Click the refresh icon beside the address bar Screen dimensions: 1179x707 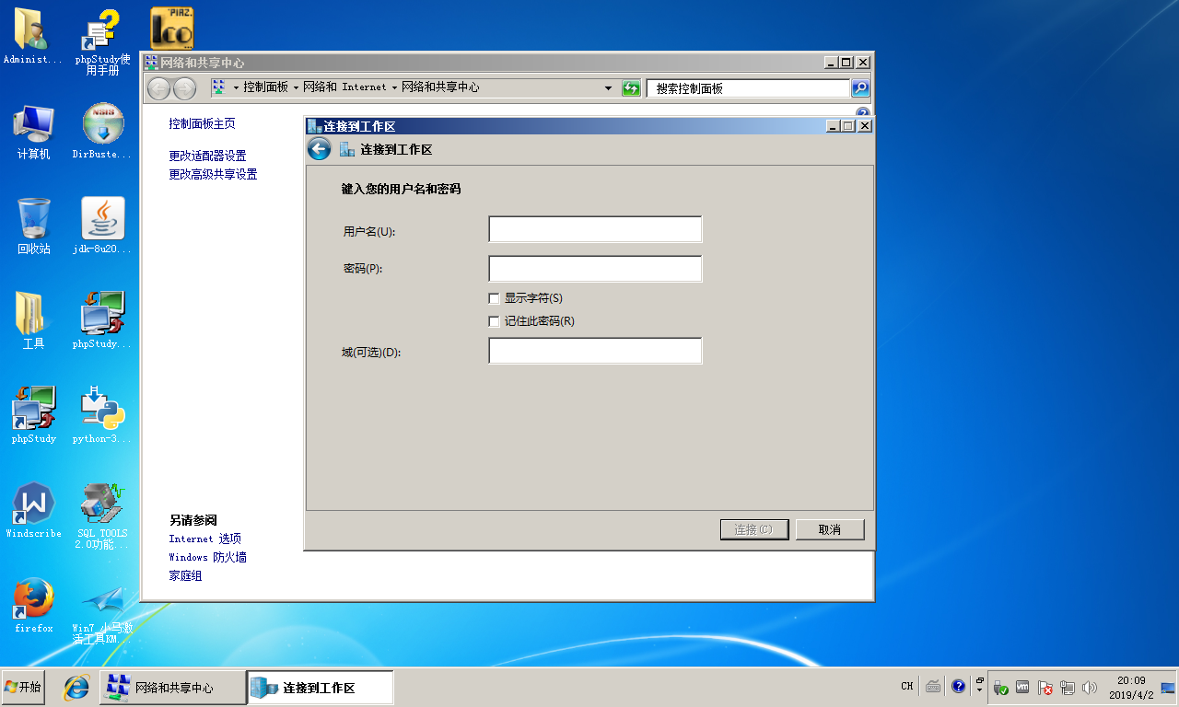coord(631,88)
